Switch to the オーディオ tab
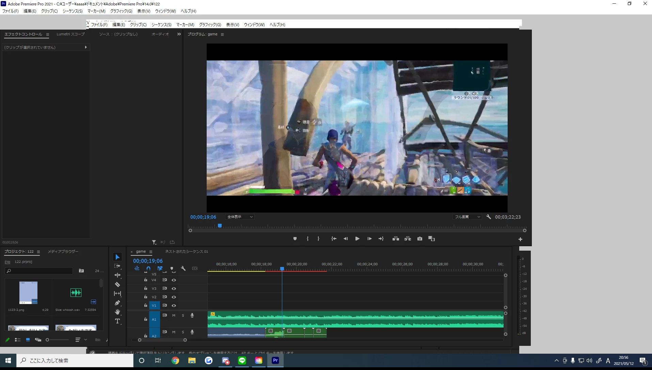Screen dimensions: 652x370 coord(160,34)
